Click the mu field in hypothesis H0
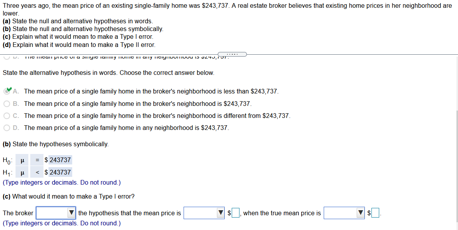Viewport: 458px width, 230px height. pyautogui.click(x=22, y=159)
